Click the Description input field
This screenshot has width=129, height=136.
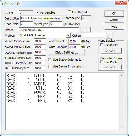[41, 18]
